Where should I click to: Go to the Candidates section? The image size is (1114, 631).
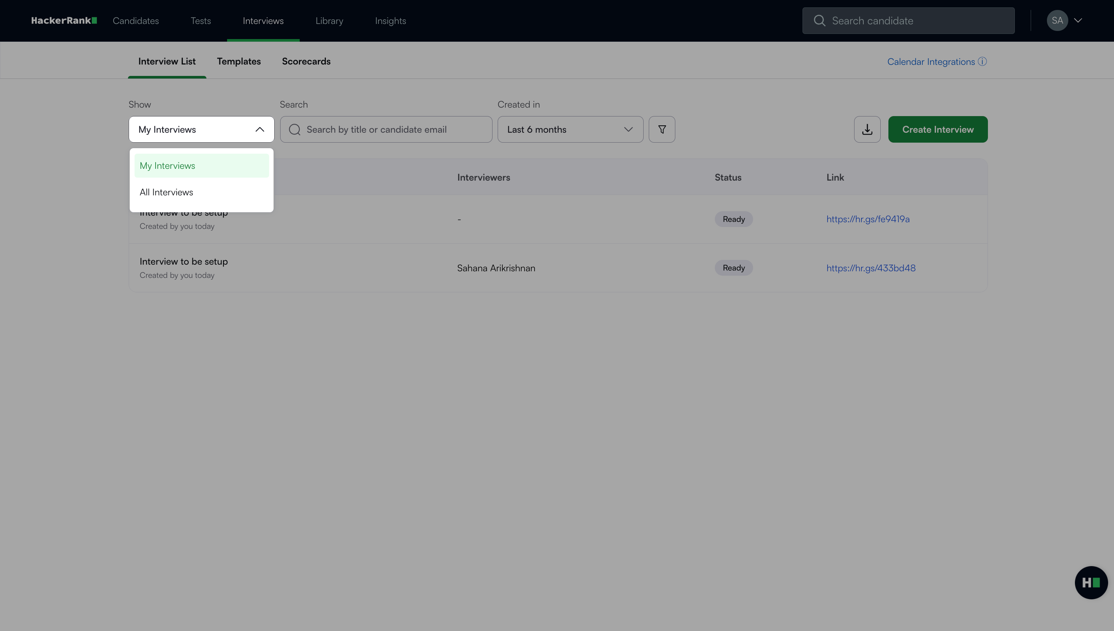pyautogui.click(x=136, y=21)
